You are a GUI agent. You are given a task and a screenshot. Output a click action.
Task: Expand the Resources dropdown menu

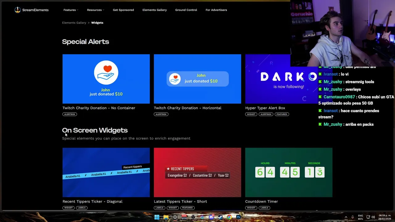tap(95, 10)
